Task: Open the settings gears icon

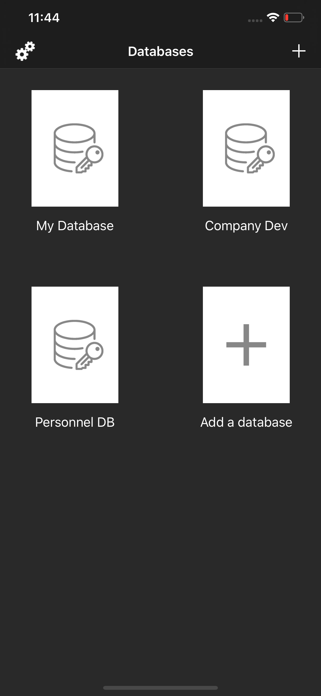Action: (25, 51)
